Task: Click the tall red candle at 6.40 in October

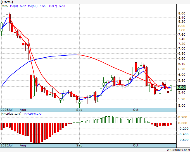Action: pyautogui.click(x=136, y=67)
